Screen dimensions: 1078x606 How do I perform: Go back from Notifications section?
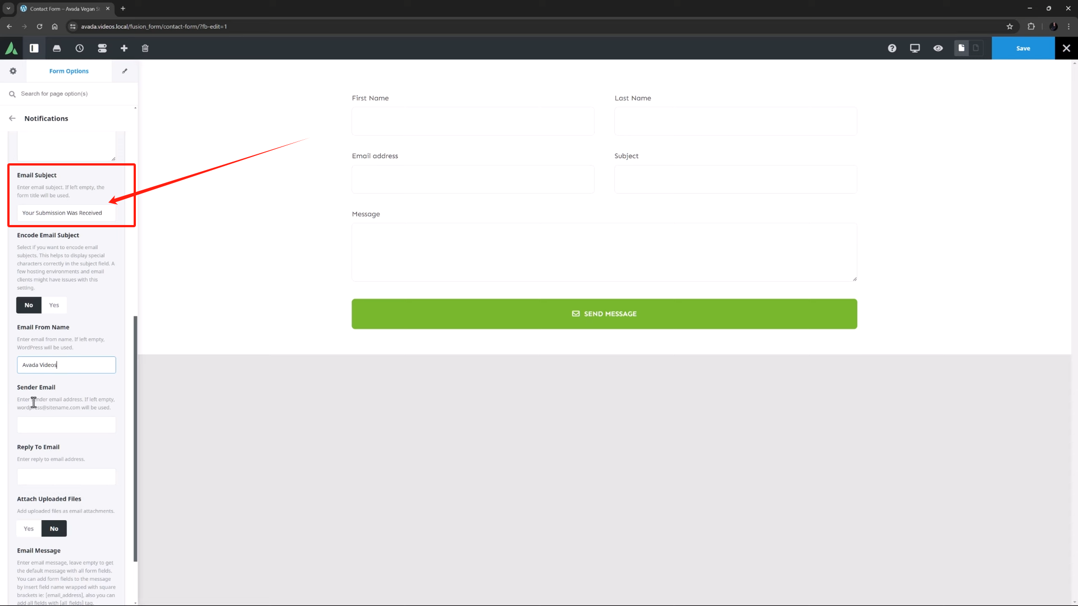[12, 118]
